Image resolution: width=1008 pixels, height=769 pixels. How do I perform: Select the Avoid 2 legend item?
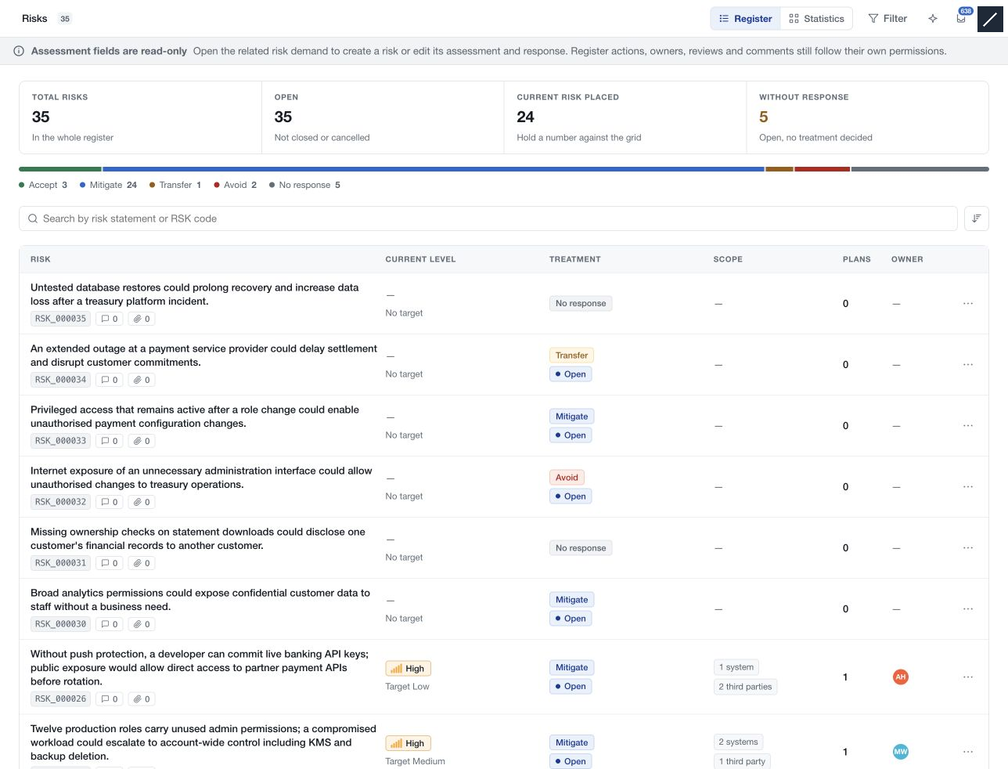pyautogui.click(x=236, y=185)
